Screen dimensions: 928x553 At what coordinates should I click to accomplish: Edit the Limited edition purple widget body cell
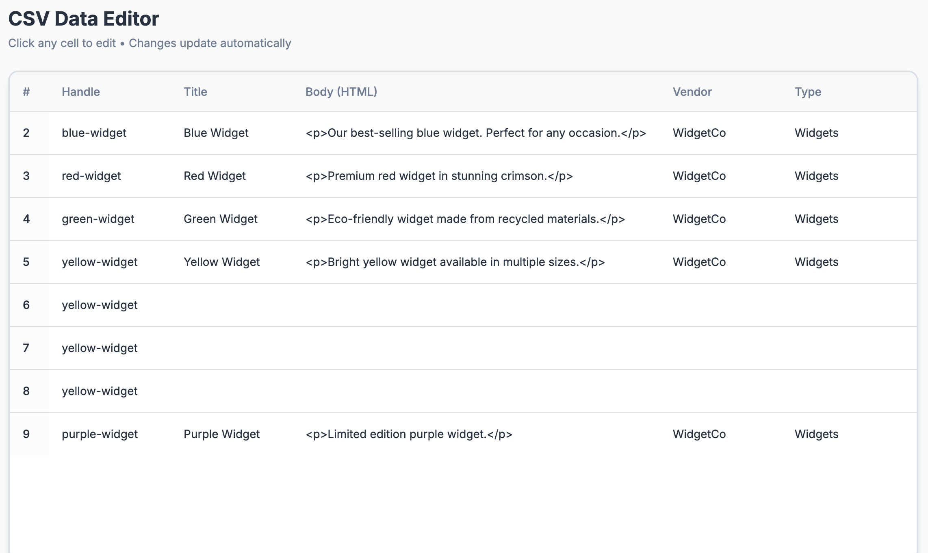pos(410,434)
